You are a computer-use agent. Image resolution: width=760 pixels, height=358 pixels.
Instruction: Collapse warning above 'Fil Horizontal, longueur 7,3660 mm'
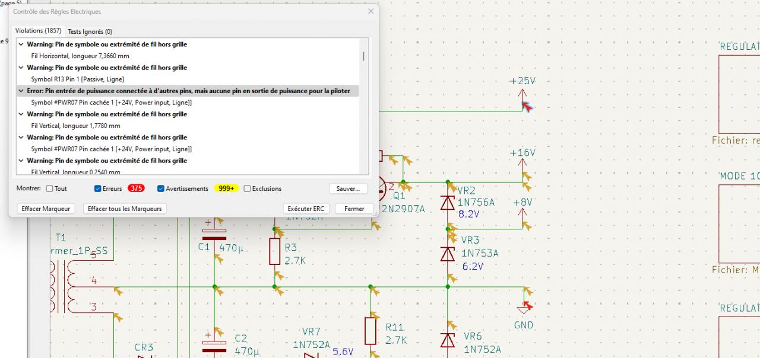click(22, 44)
